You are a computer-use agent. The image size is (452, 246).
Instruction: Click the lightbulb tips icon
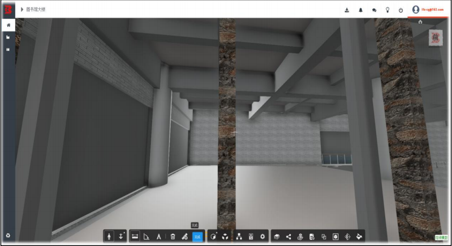point(387,10)
